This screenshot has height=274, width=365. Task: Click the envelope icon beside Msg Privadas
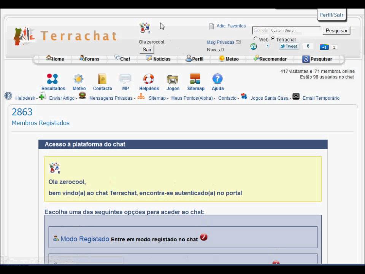pos(238,42)
